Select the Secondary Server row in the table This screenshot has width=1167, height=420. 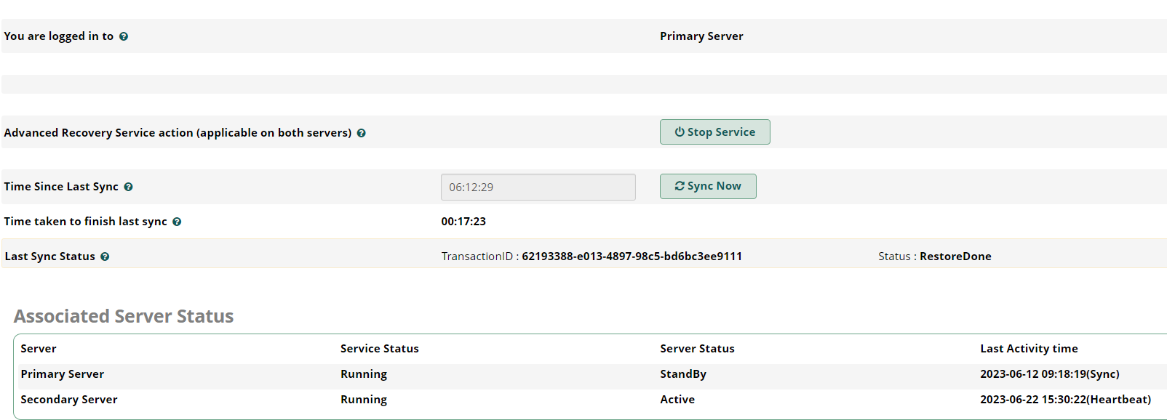pyautogui.click(x=590, y=400)
